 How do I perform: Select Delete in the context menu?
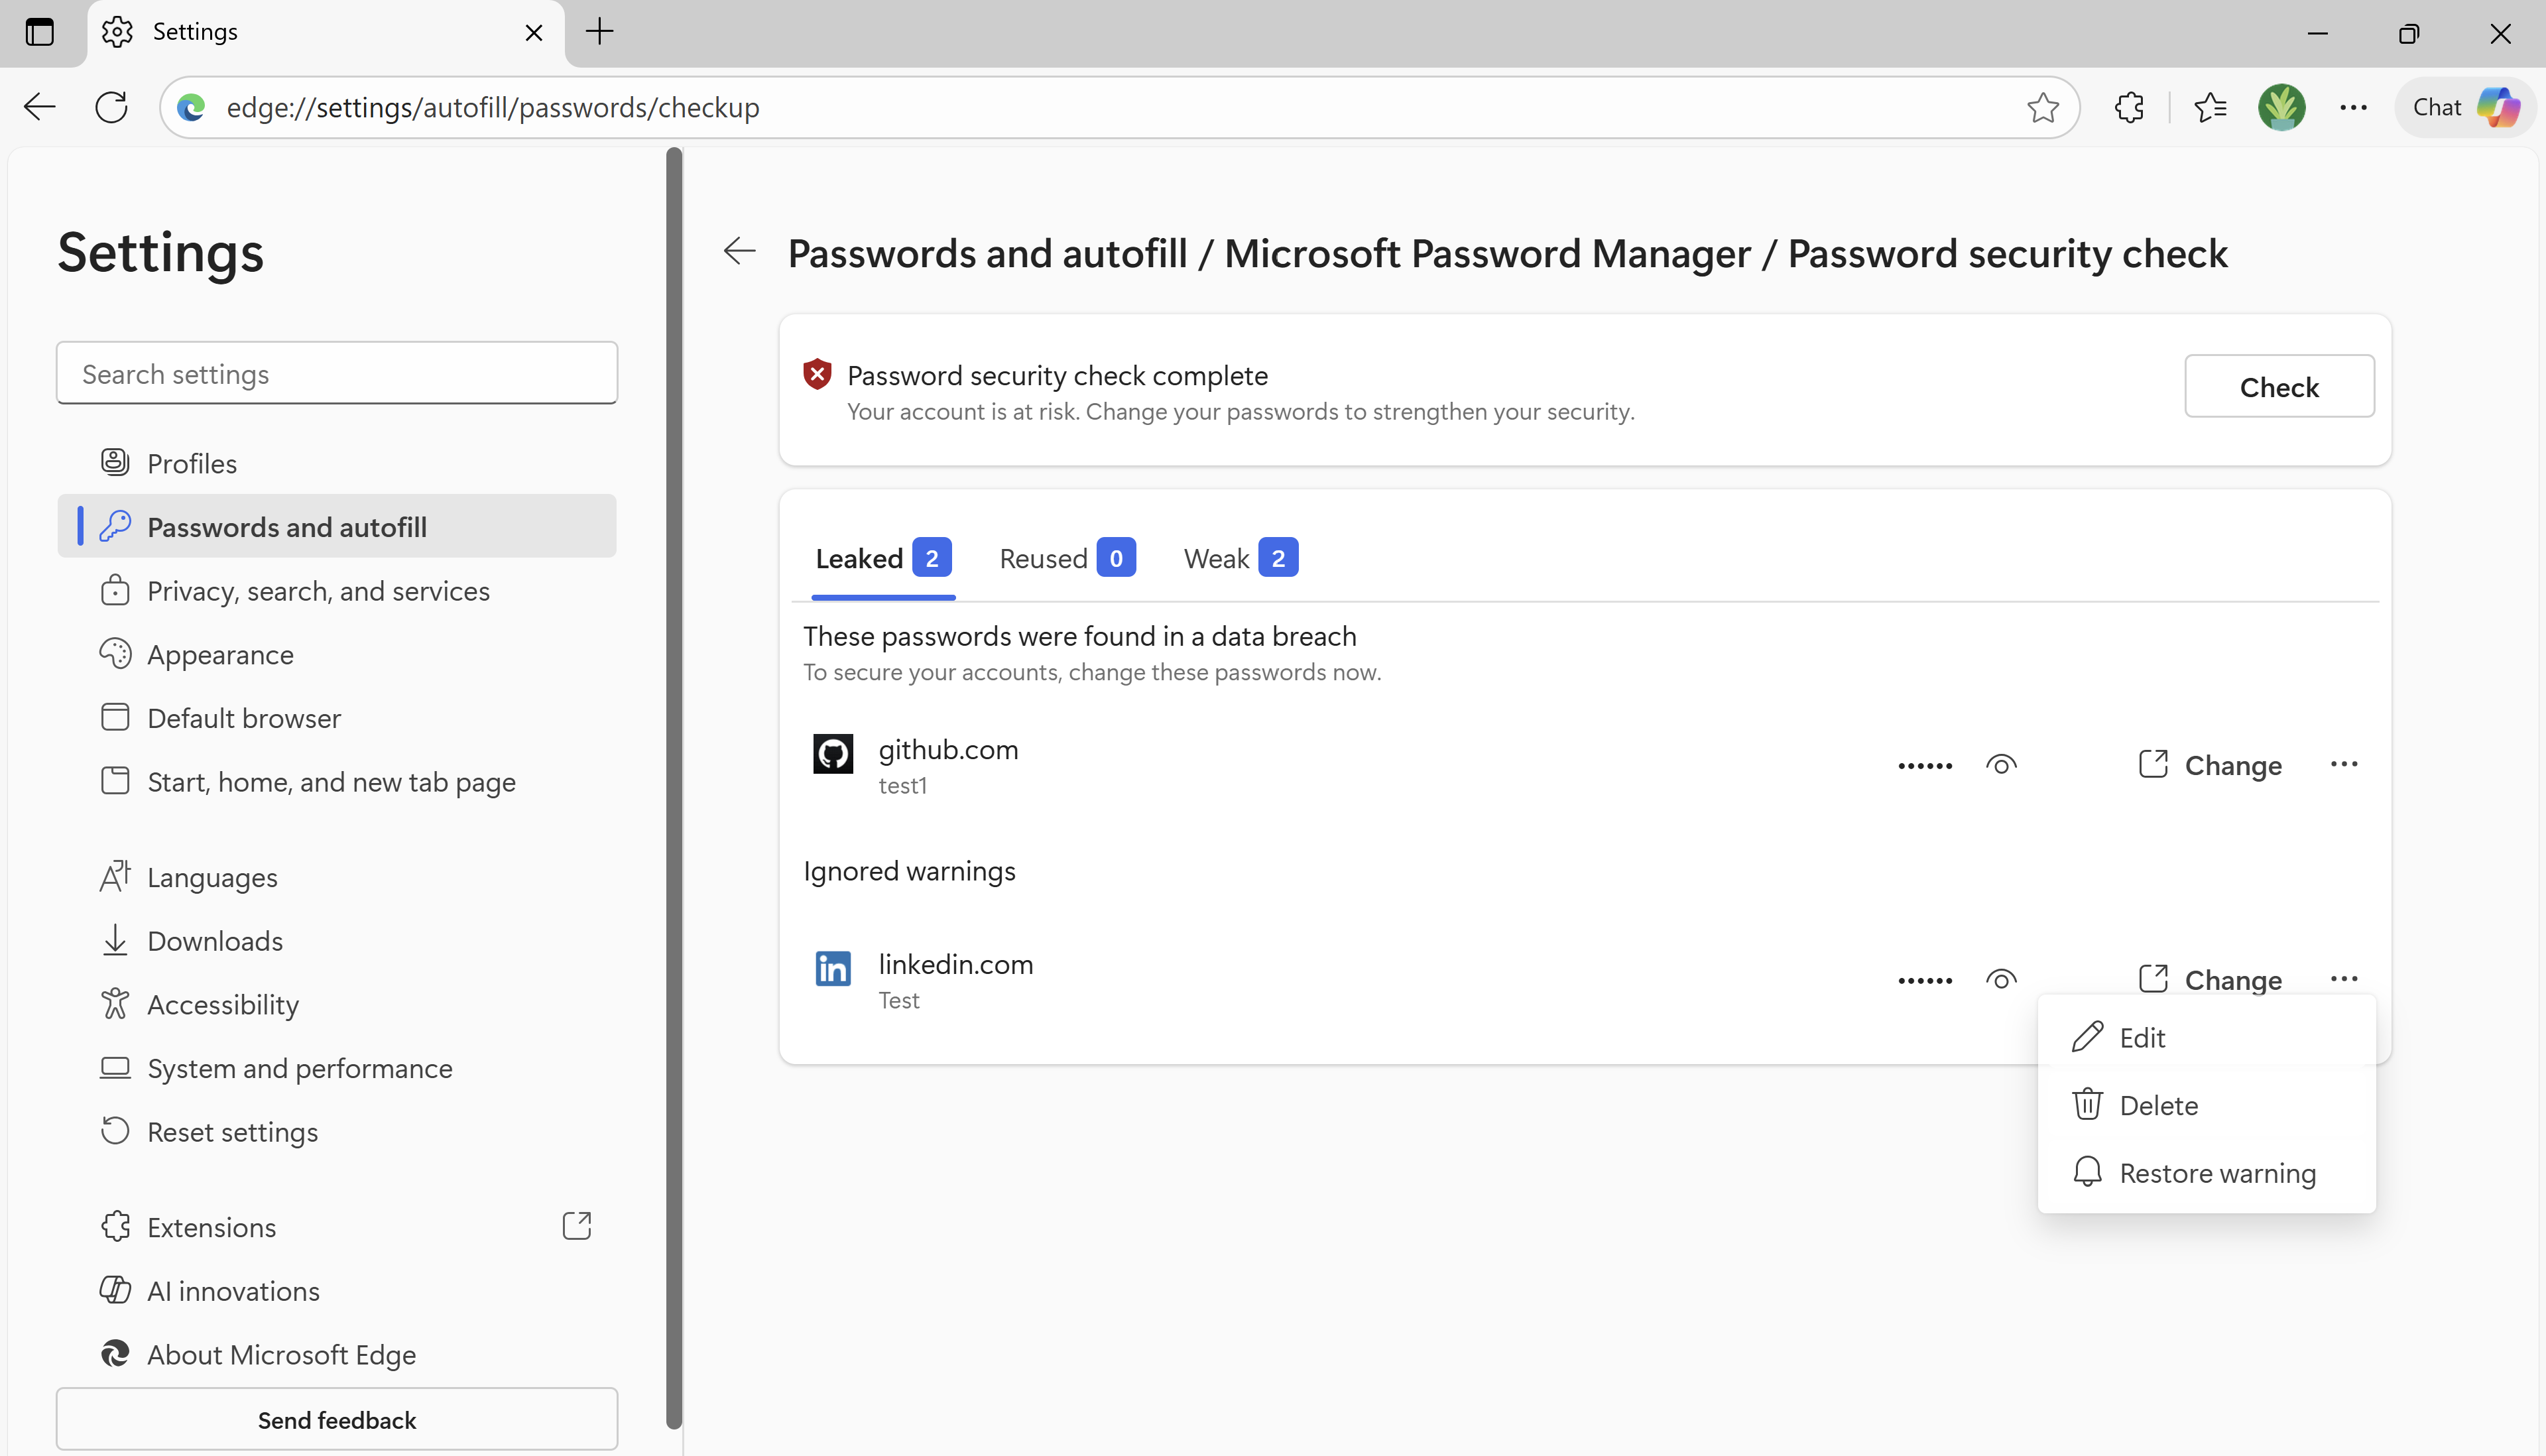coord(2158,1105)
